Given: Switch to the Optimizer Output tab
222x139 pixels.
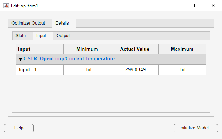Looking at the screenshot, I should click(x=30, y=23).
